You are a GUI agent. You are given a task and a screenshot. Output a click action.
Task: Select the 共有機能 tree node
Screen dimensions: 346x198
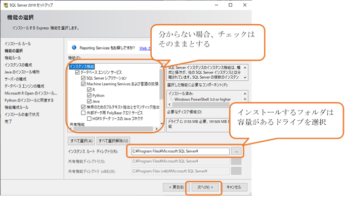coord(77,124)
